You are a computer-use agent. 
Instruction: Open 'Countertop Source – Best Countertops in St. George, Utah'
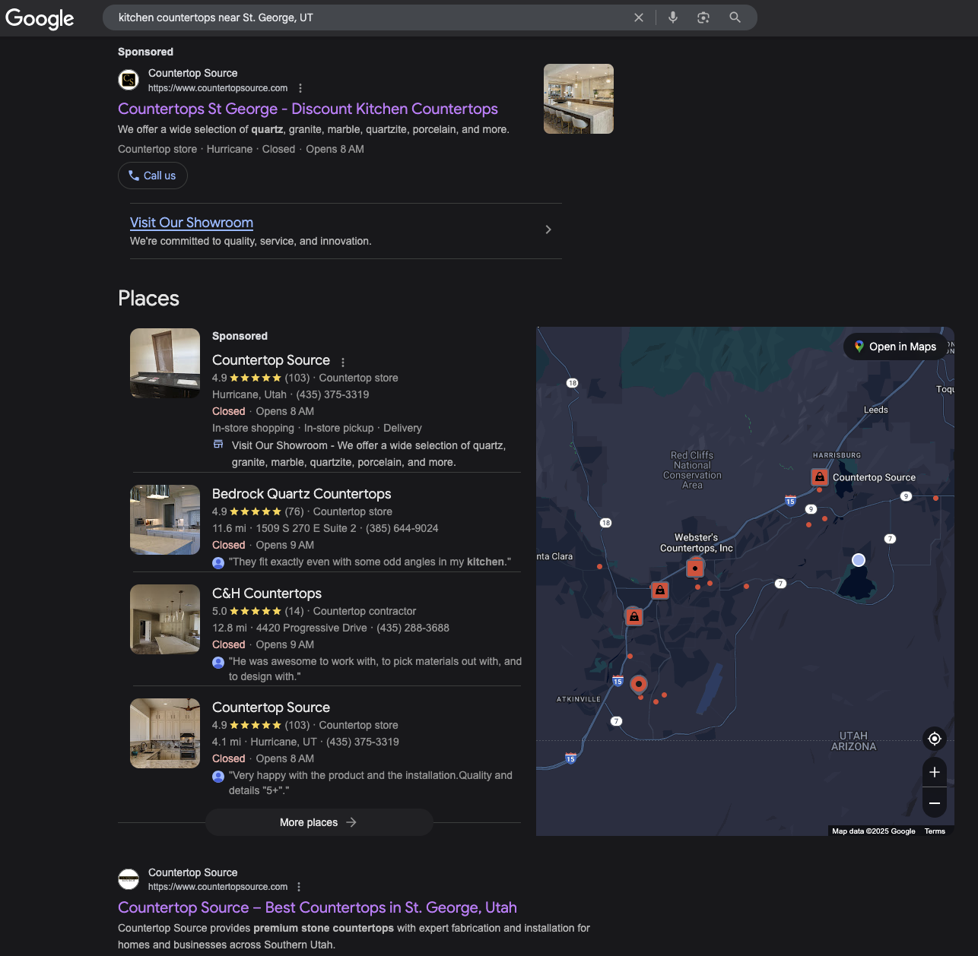pyautogui.click(x=317, y=907)
